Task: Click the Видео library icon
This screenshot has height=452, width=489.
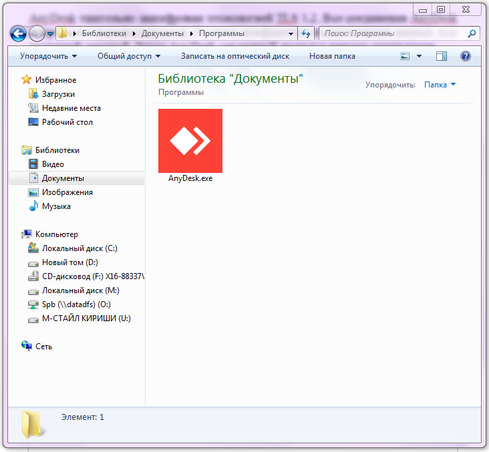Action: click(33, 164)
